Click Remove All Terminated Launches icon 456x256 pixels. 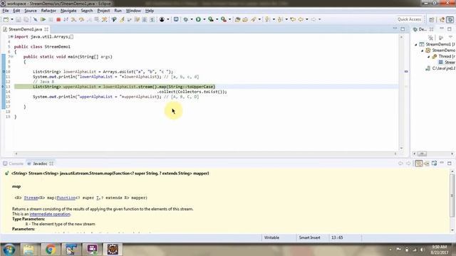[x=430, y=38]
